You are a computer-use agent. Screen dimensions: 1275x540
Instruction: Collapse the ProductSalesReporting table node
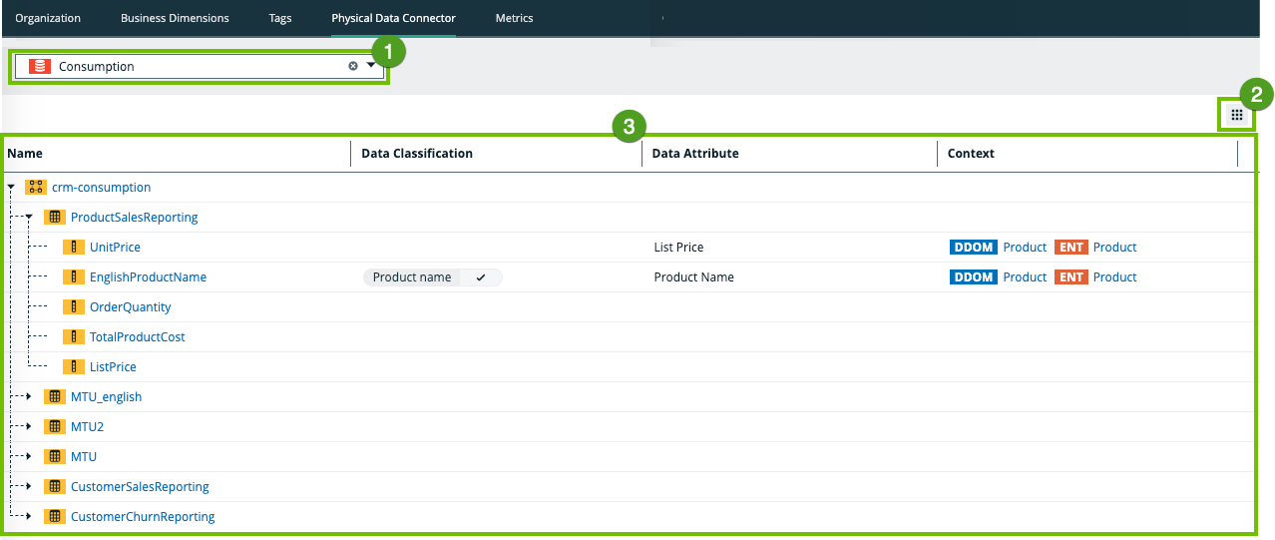(x=30, y=218)
